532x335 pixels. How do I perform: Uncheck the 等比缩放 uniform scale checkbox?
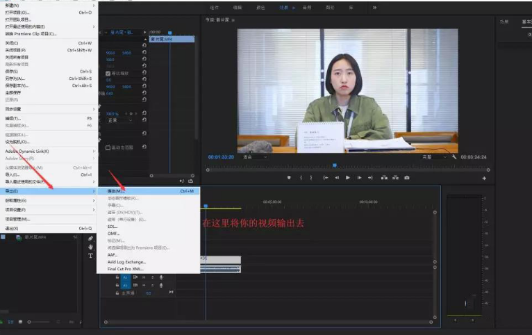click(108, 73)
